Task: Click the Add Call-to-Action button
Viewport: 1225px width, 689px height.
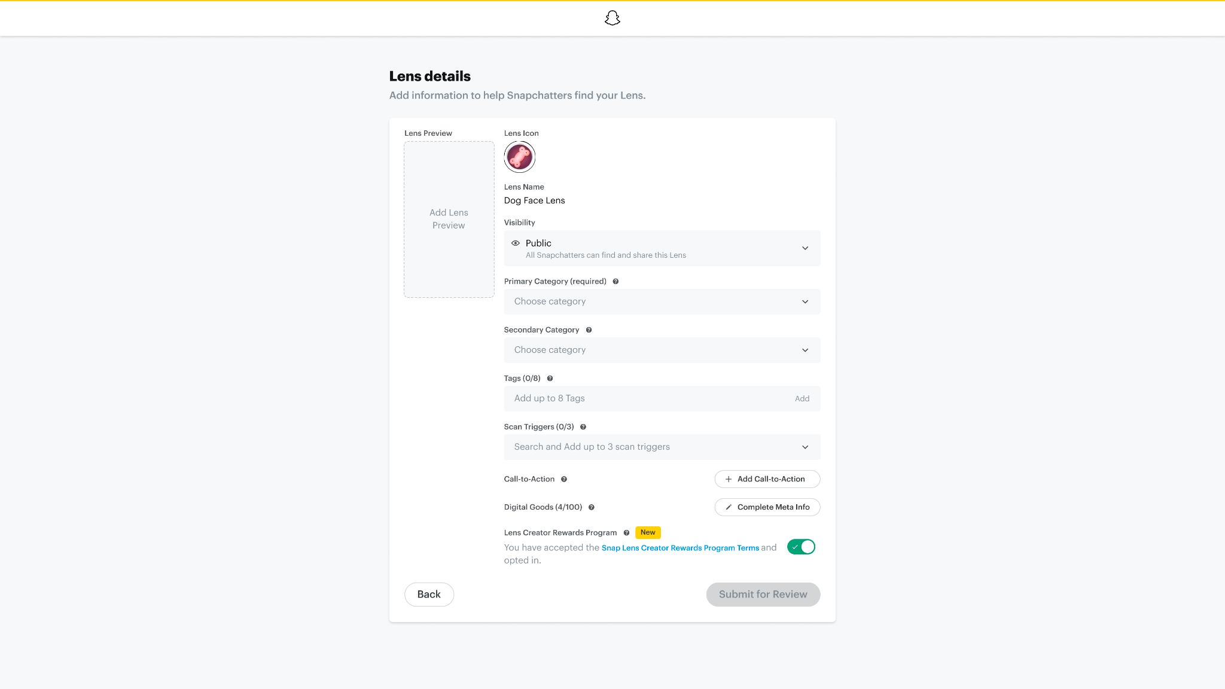Action: 767,479
